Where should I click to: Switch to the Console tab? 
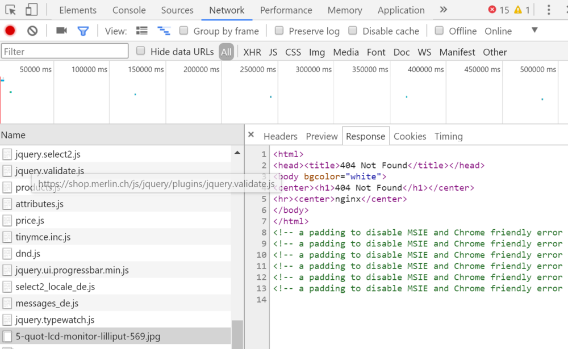click(x=129, y=10)
